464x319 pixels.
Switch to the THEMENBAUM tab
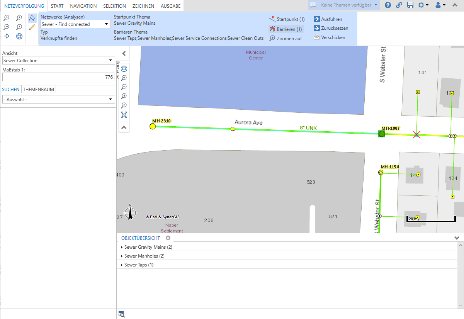tap(39, 89)
